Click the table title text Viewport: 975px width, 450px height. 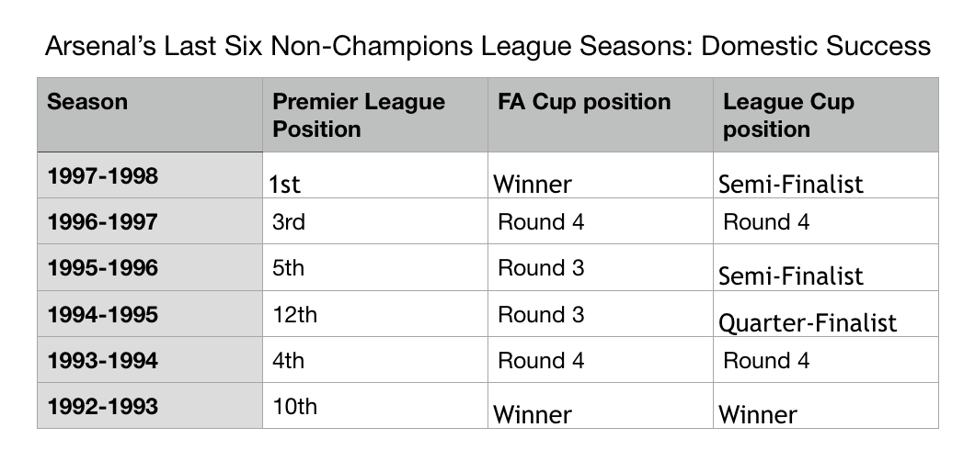click(x=487, y=47)
